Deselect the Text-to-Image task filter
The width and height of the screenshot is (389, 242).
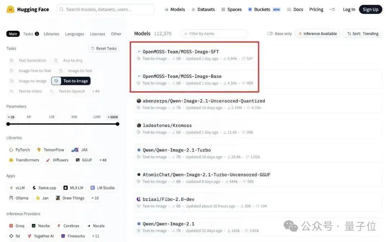pyautogui.click(x=71, y=81)
